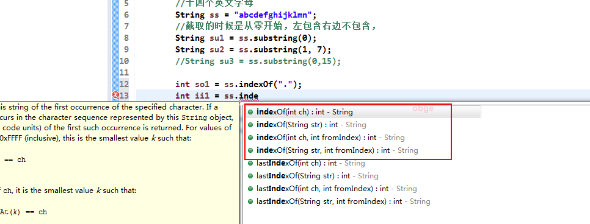Click line number 12 in the gutter

pos(124,84)
